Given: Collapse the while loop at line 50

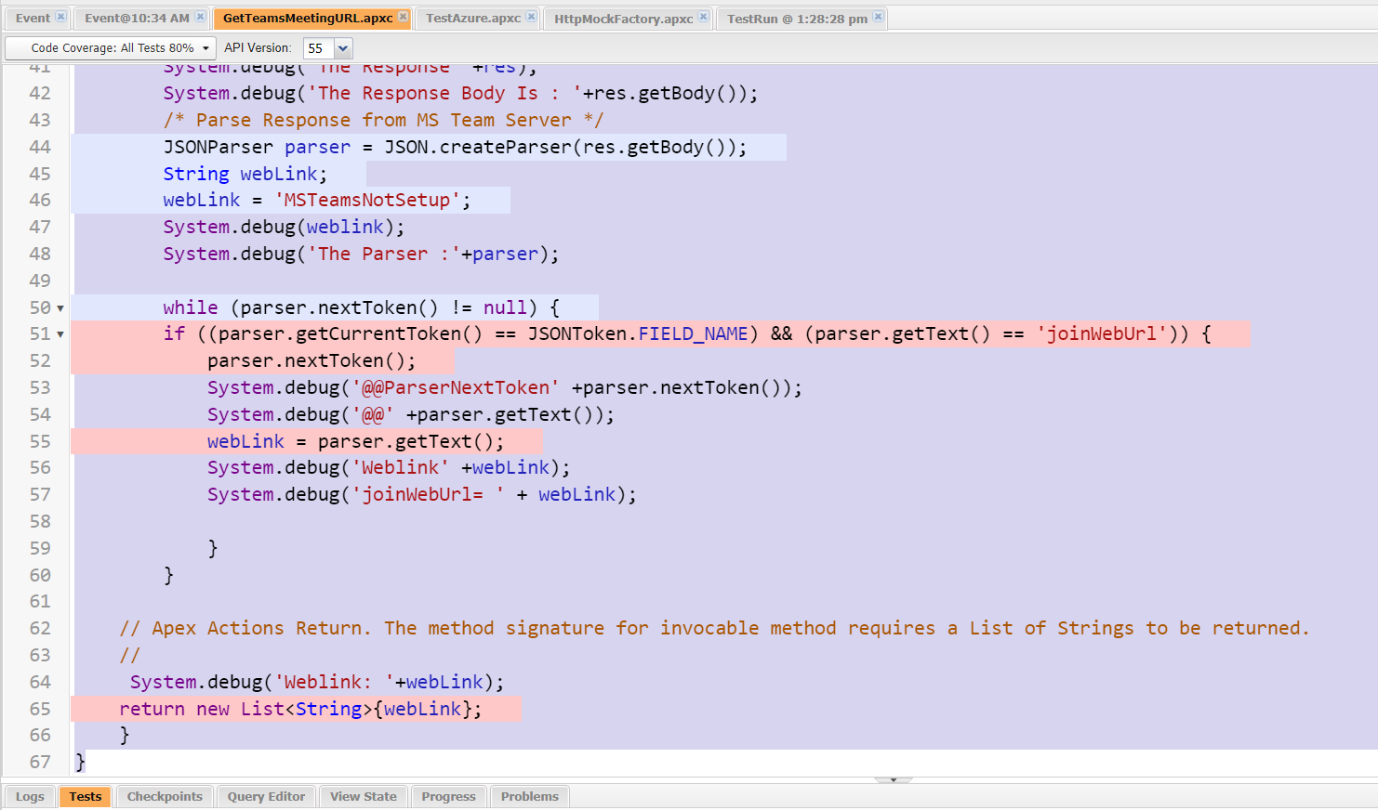Looking at the screenshot, I should pyautogui.click(x=60, y=308).
